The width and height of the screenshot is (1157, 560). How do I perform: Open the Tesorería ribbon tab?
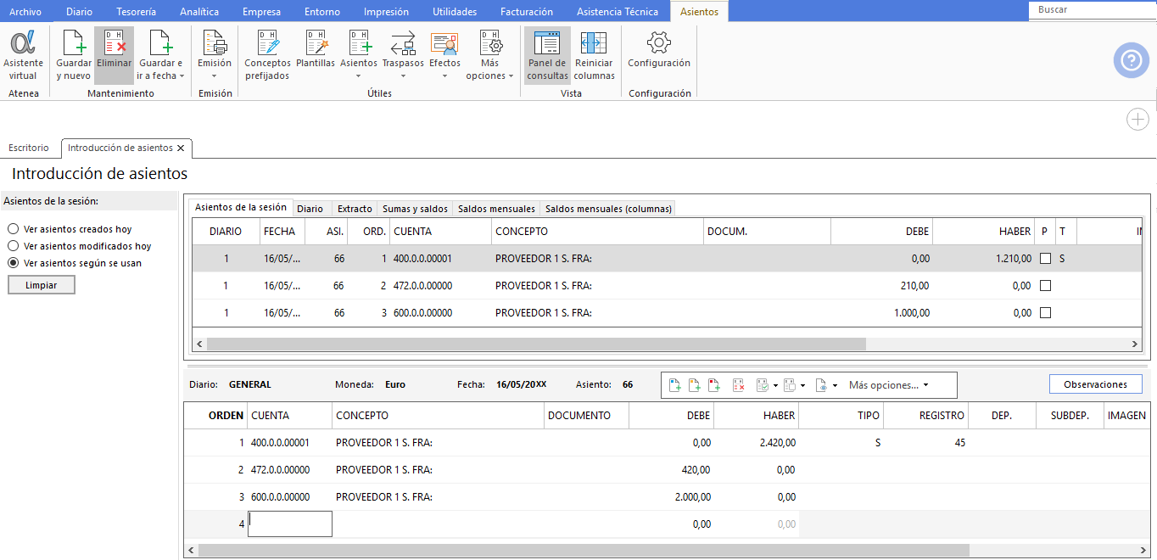pyautogui.click(x=135, y=12)
